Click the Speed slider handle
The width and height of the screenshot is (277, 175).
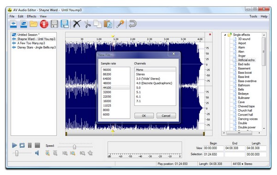74,147
